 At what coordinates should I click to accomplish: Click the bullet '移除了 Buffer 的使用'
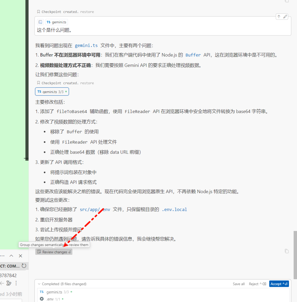pos(75,132)
